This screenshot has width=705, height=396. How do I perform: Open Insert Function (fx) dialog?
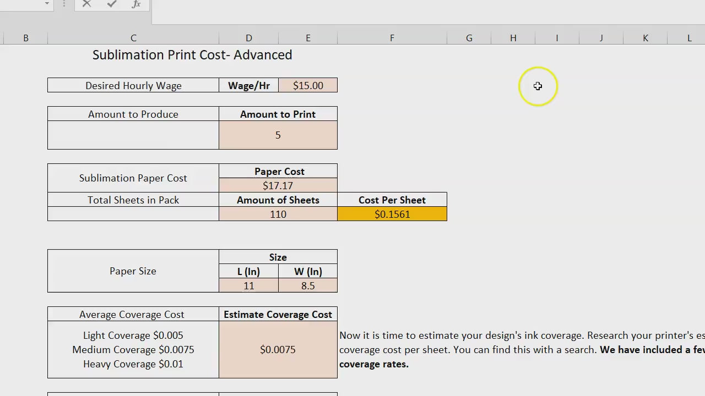click(136, 4)
